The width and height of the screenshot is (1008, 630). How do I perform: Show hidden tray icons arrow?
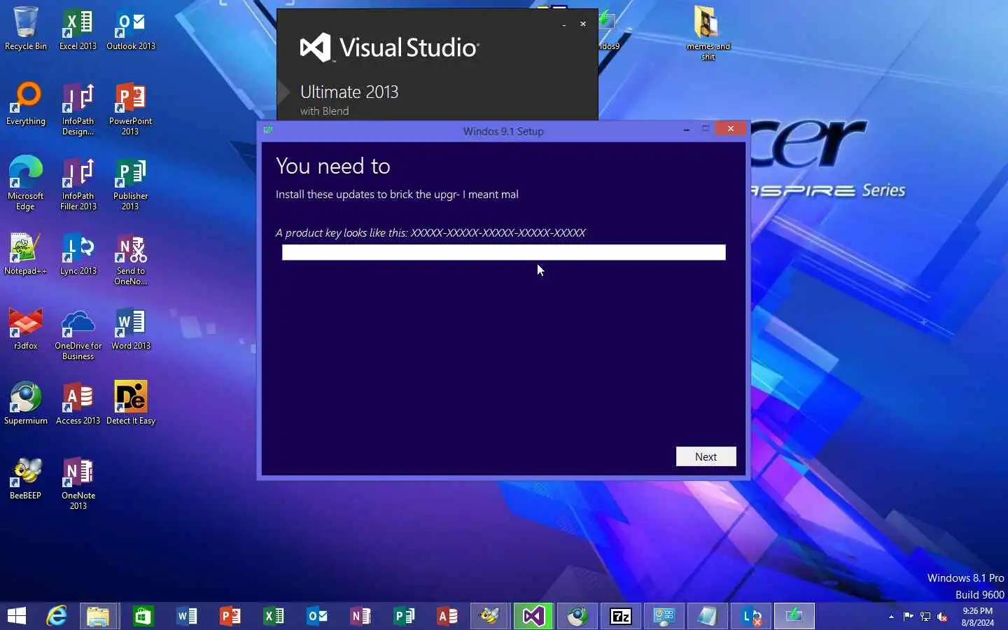891,617
